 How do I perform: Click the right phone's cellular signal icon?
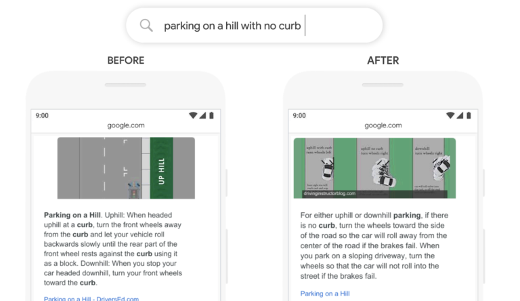[460, 115]
